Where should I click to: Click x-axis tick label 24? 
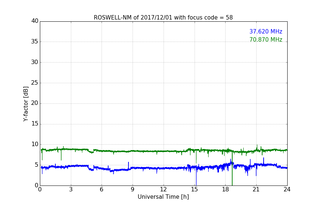click(x=287, y=190)
